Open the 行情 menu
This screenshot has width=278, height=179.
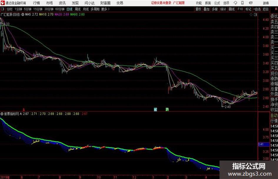point(36,3)
